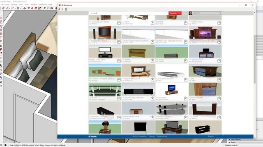
Task: Download the Camden Italia Iceberg A model
Action: (x=152, y=42)
